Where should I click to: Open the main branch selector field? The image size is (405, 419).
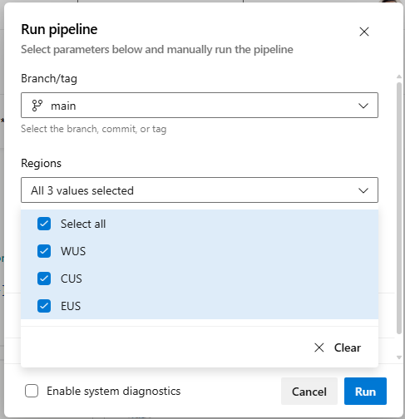200,106
